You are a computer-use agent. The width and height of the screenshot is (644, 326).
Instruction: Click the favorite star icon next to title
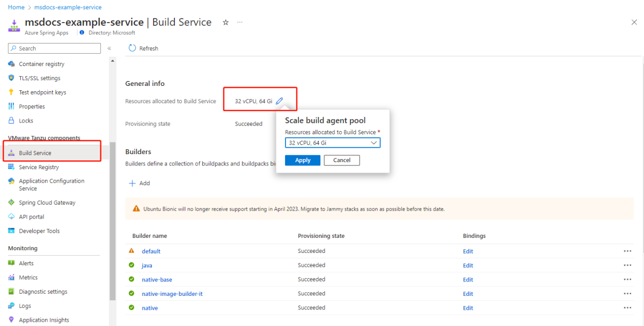(226, 23)
